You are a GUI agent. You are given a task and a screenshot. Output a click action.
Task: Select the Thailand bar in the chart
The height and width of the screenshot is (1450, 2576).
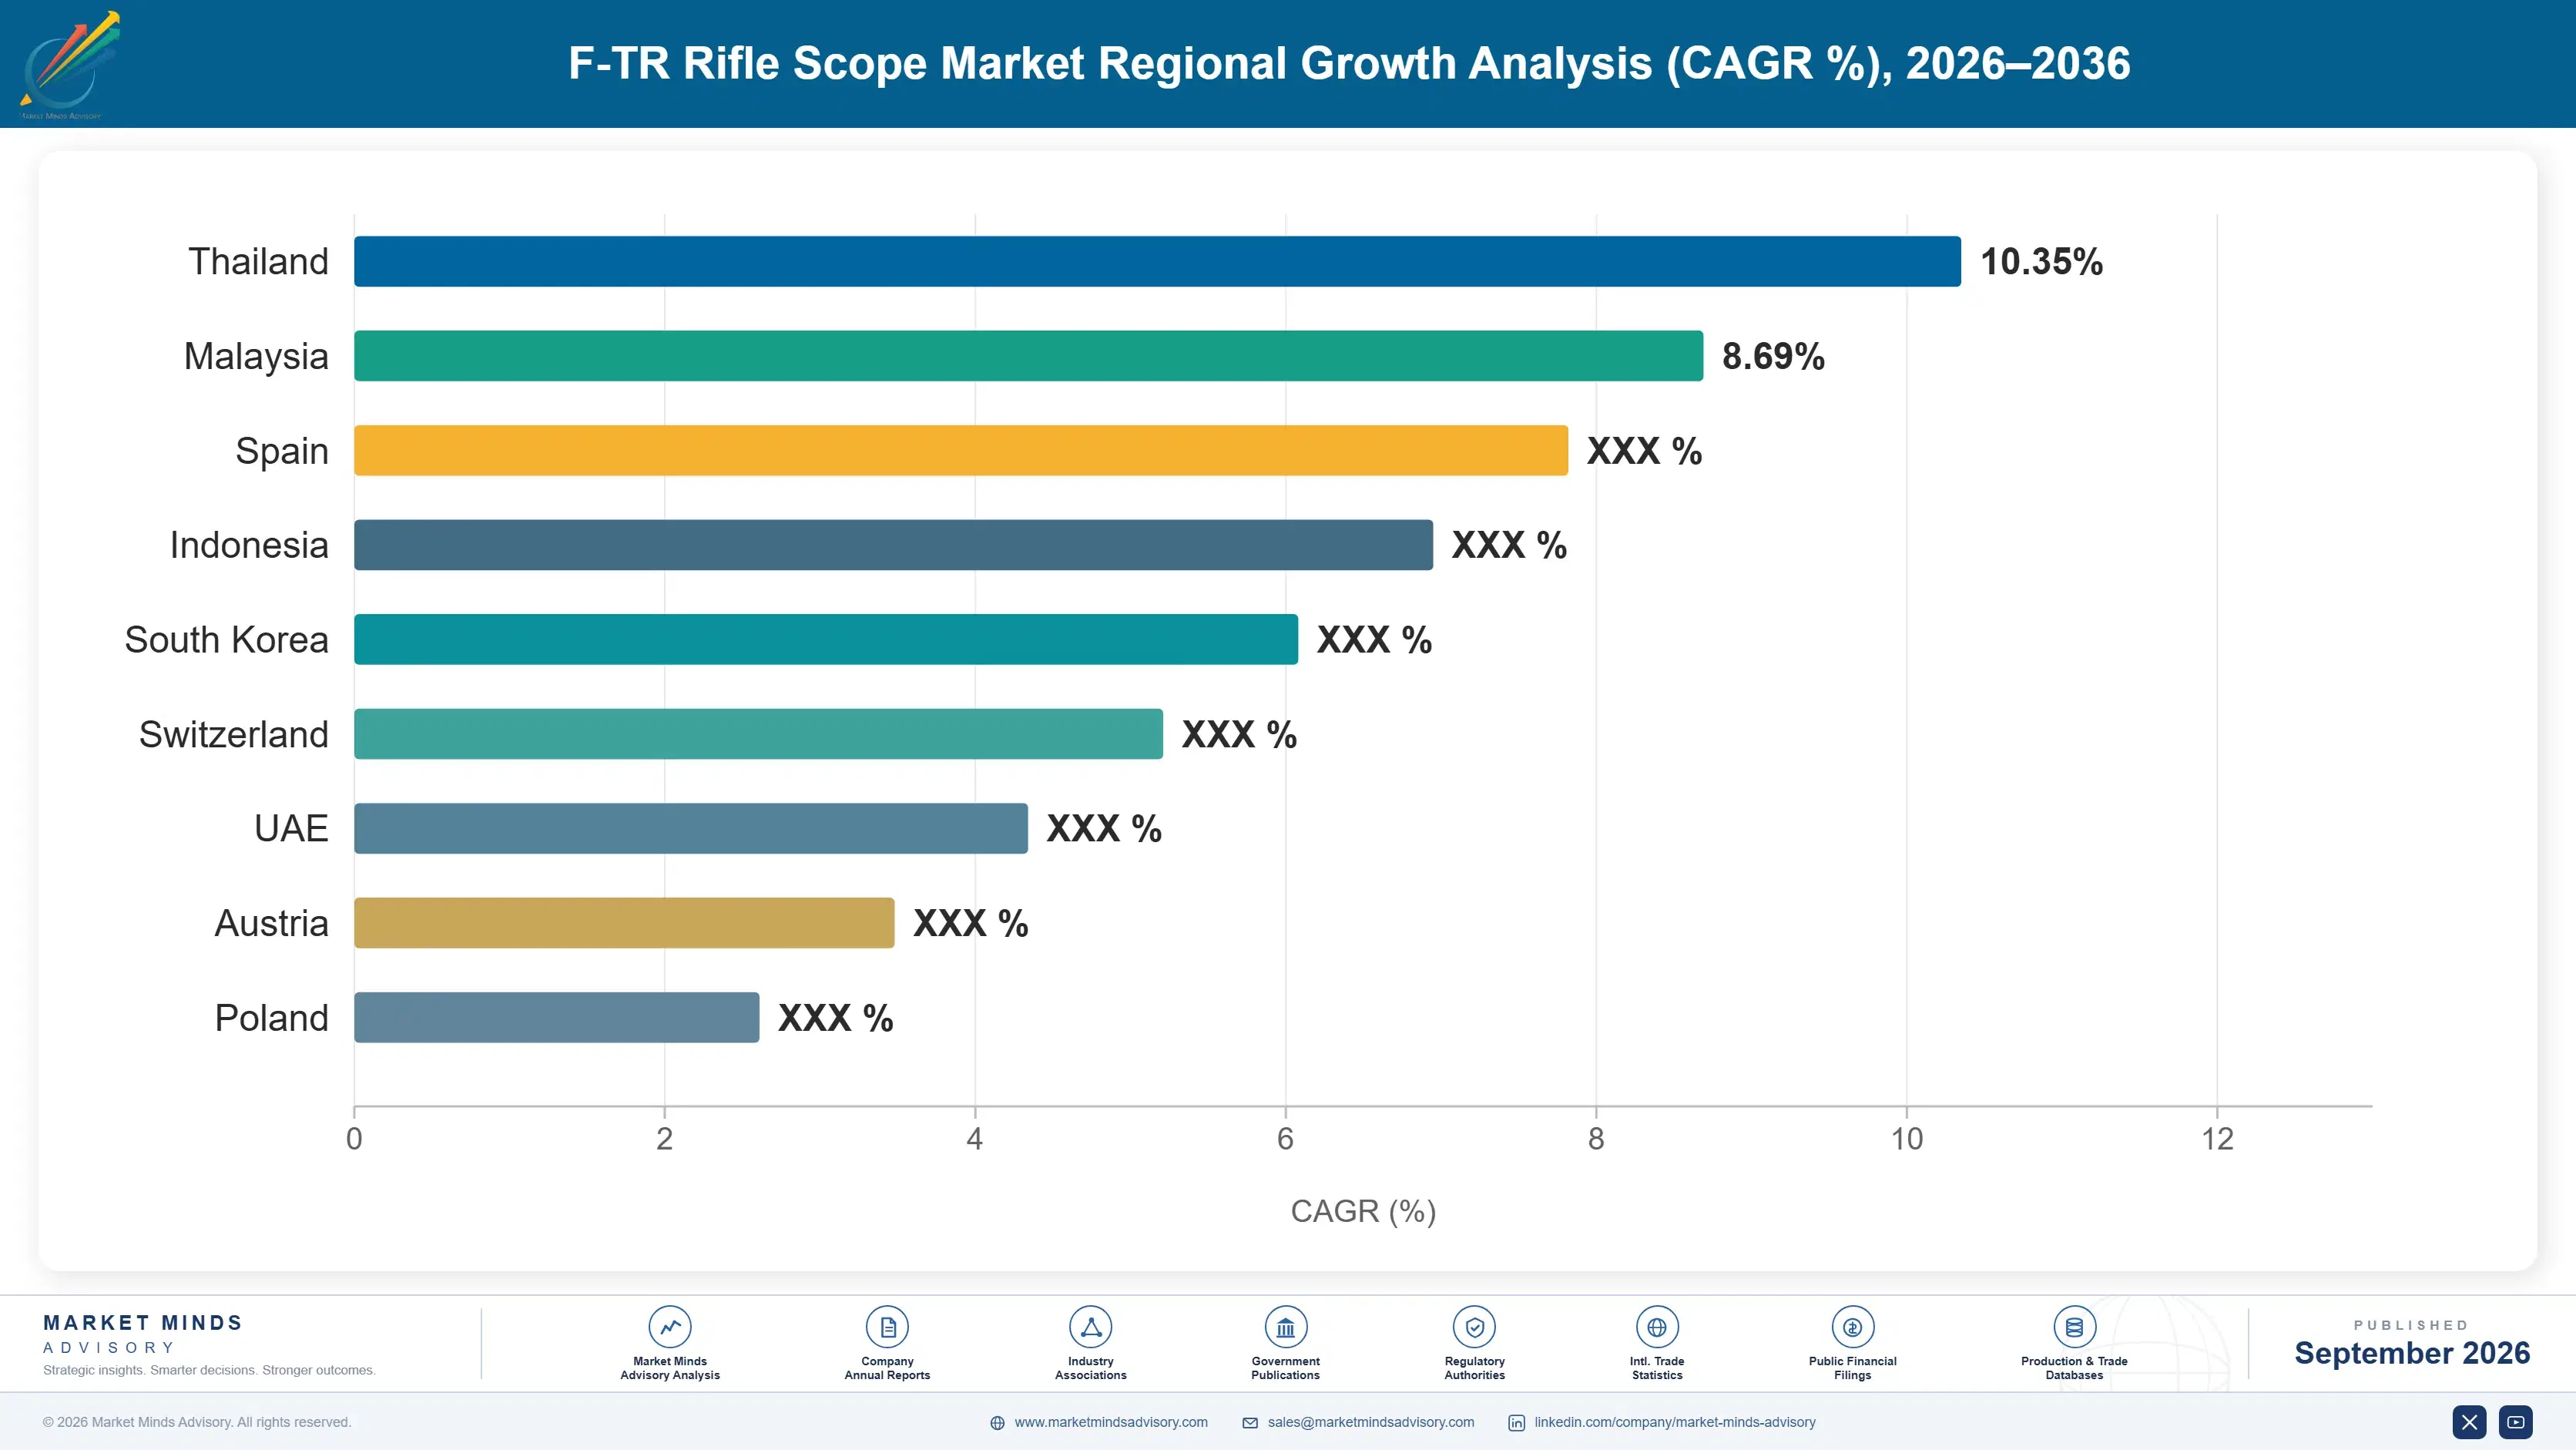click(x=1157, y=261)
